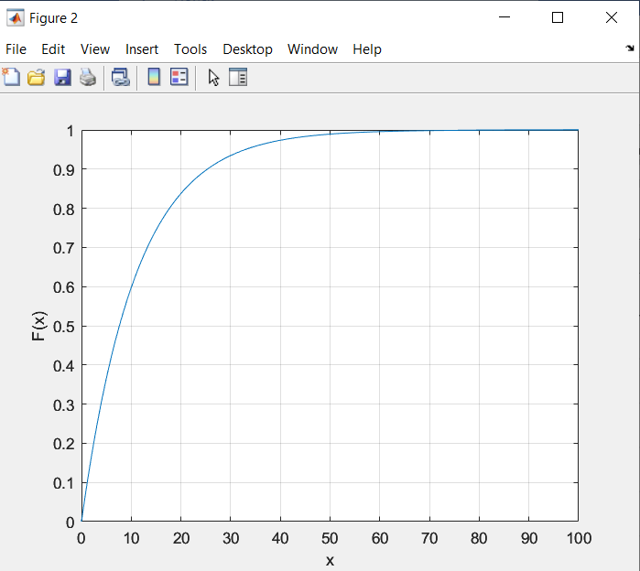
Task: Select the F(x) y-axis label
Action: (x=39, y=326)
